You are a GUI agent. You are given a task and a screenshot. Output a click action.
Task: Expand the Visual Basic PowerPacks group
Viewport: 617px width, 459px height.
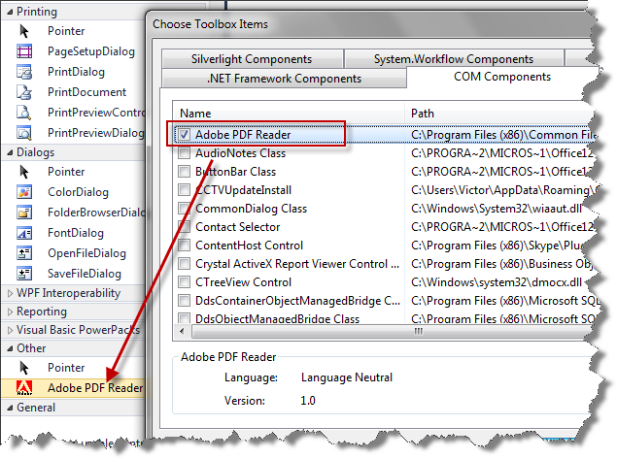10,330
